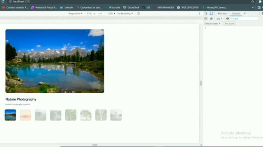Edit the viewport height field
263x147 pixels.
click(100, 13)
